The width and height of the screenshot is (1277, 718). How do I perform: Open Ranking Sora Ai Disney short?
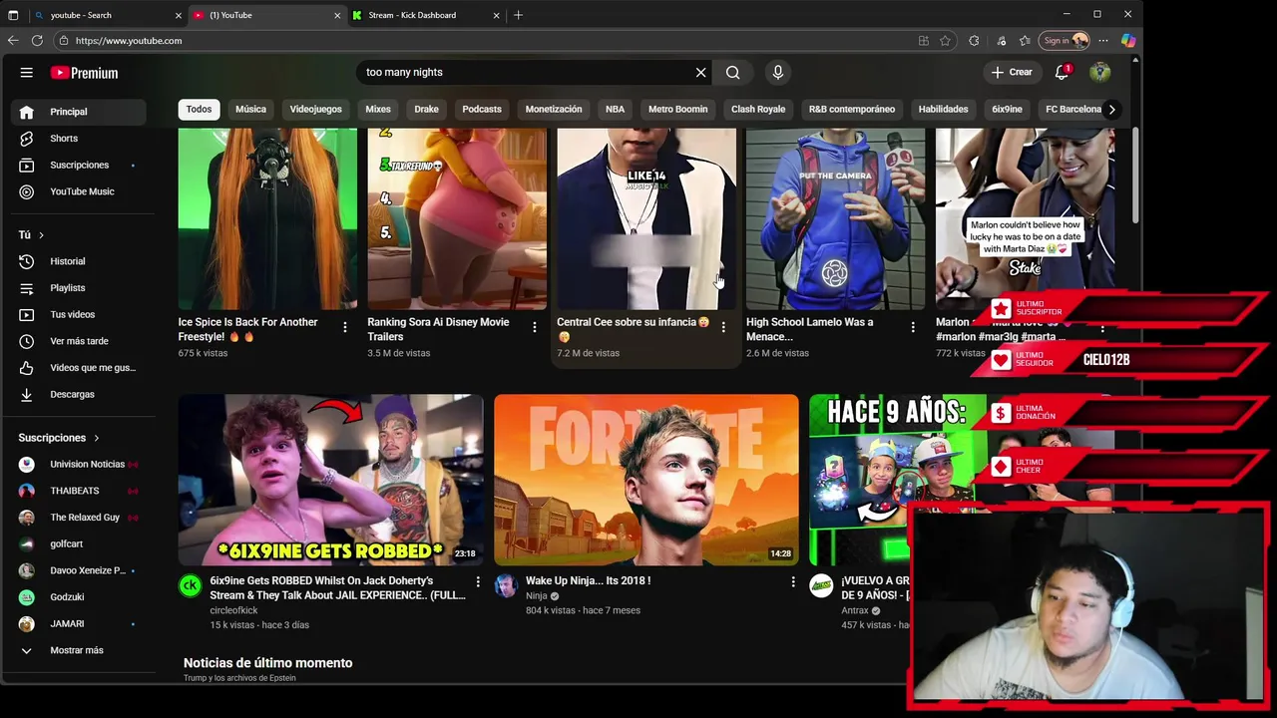pos(457,218)
